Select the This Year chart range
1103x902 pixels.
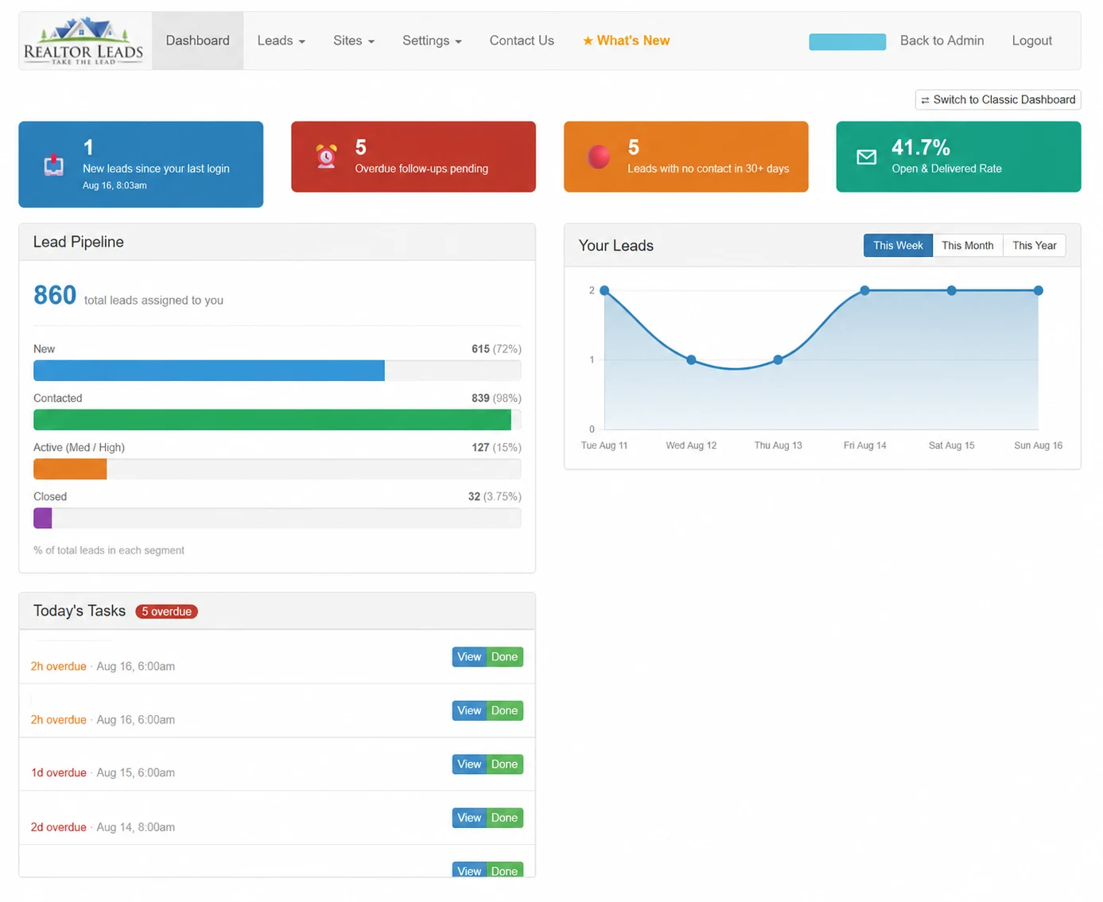(x=1035, y=246)
